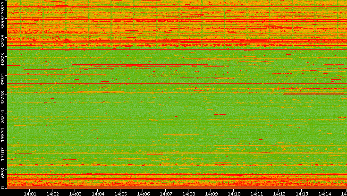Click the 52428 vertical axis label
The width and height of the screenshot is (347, 196).
tap(3, 41)
